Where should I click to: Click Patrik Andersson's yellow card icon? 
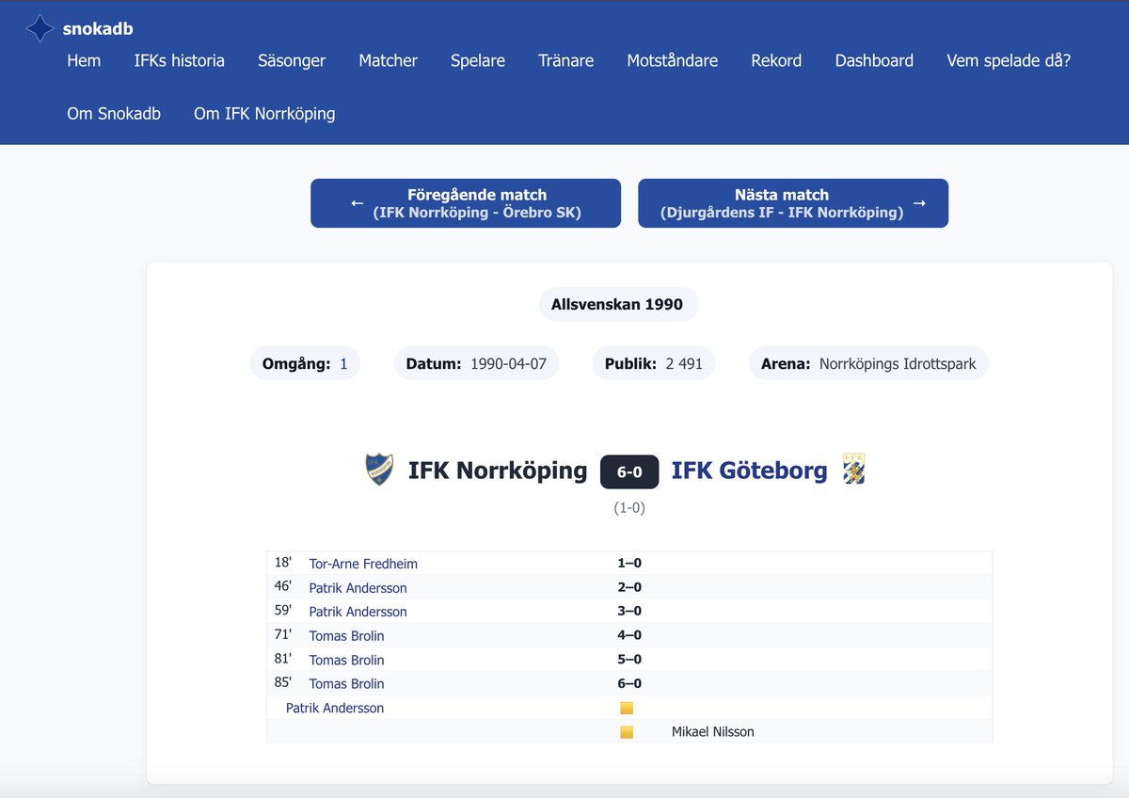[x=627, y=708]
